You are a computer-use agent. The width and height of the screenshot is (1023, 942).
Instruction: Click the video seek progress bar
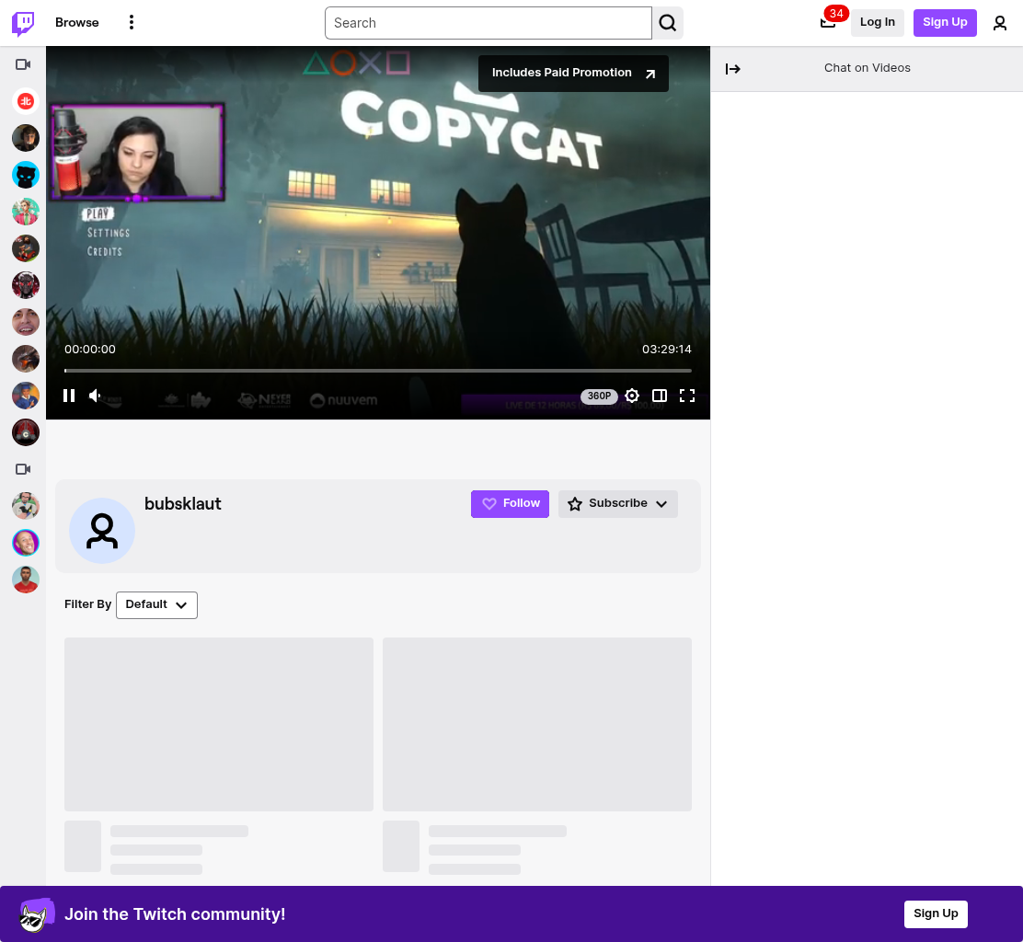[378, 371]
